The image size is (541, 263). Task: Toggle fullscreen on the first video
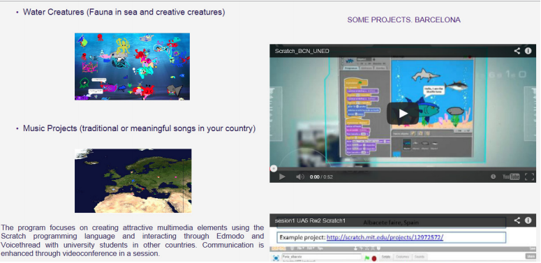pos(529,176)
